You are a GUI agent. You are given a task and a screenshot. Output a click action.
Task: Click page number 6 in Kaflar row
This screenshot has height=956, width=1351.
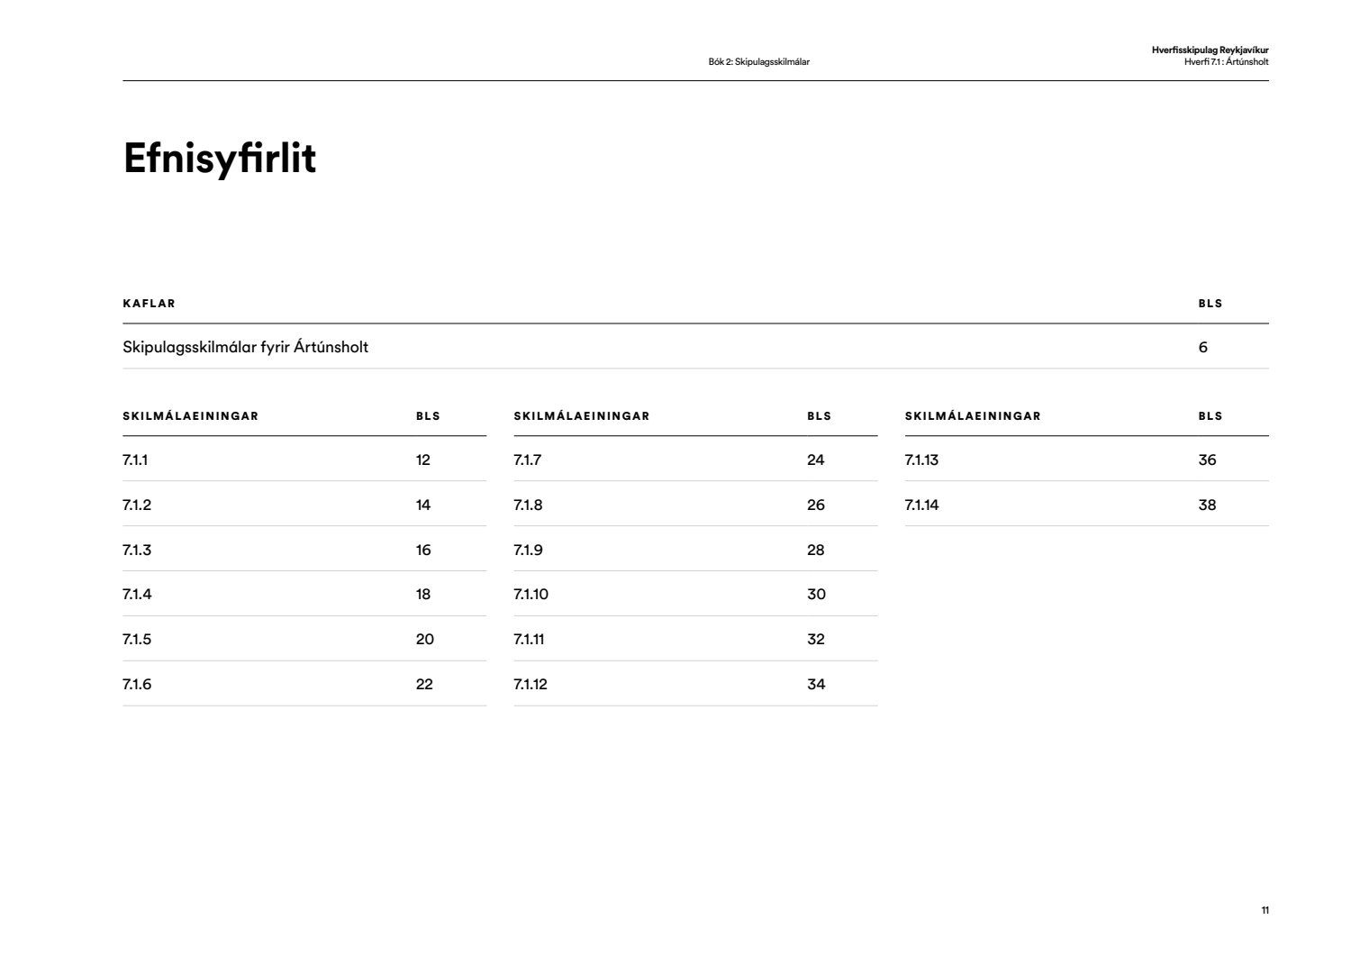pyautogui.click(x=1202, y=347)
